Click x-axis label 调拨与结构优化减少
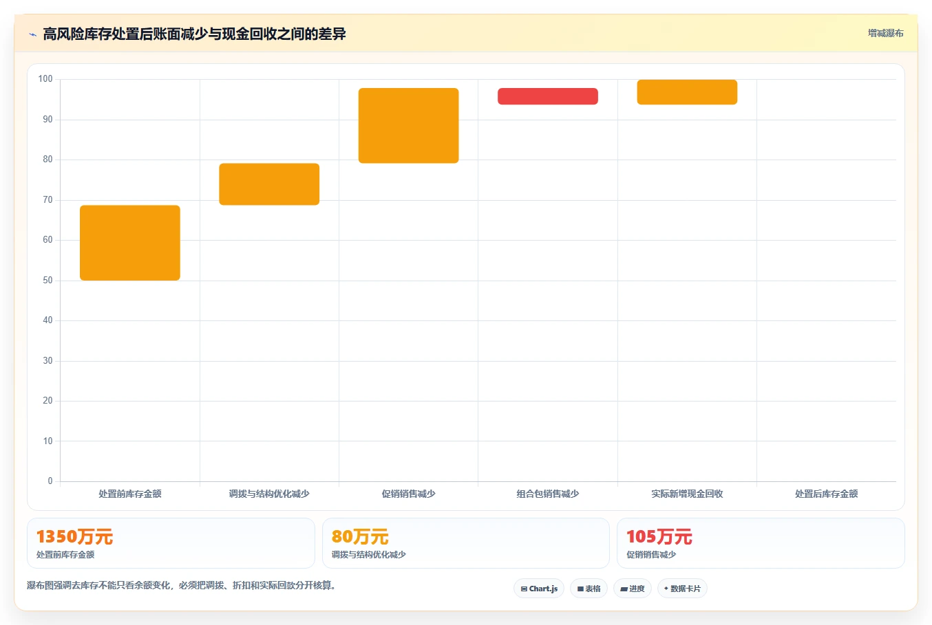The height and width of the screenshot is (625, 932). 269,494
